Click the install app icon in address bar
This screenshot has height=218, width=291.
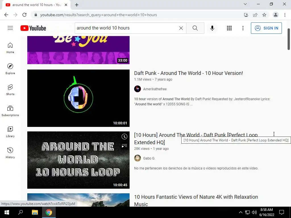pos(246,15)
